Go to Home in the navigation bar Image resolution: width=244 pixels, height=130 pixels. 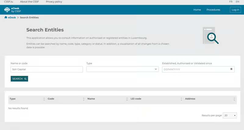[x=197, y=10]
